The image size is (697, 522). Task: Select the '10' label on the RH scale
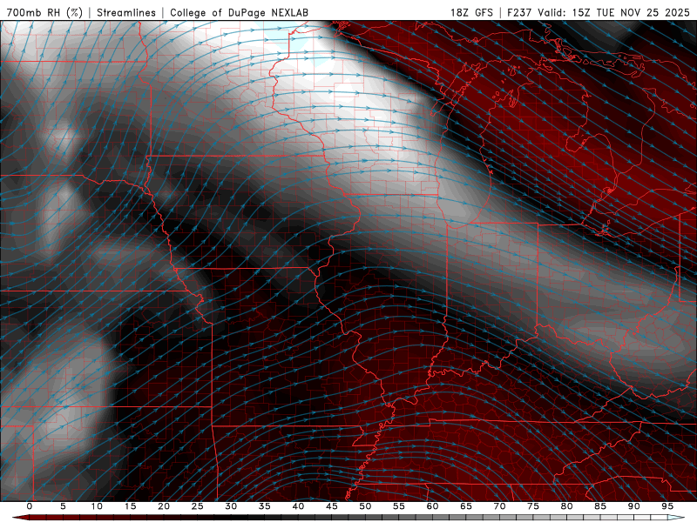tap(97, 506)
